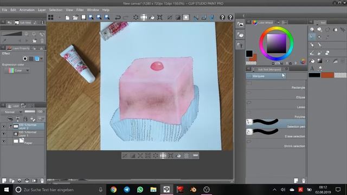Click the black main color swatch

tap(249, 54)
